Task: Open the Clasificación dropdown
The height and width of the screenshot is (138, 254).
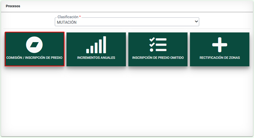Action: click(x=127, y=22)
